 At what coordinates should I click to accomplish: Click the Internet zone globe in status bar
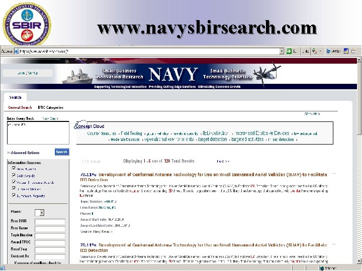tap(322, 268)
